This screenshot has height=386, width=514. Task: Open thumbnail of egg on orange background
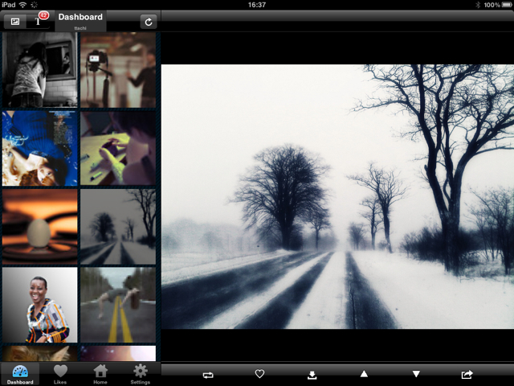coord(40,227)
